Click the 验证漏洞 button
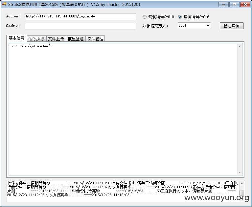This screenshot has width=252, height=207. (x=232, y=26)
